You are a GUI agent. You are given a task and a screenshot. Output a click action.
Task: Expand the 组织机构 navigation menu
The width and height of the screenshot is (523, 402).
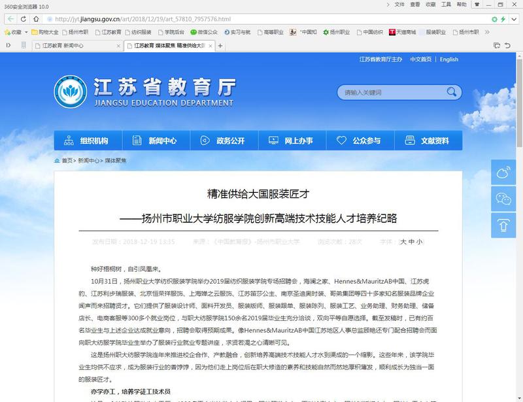[86, 141]
